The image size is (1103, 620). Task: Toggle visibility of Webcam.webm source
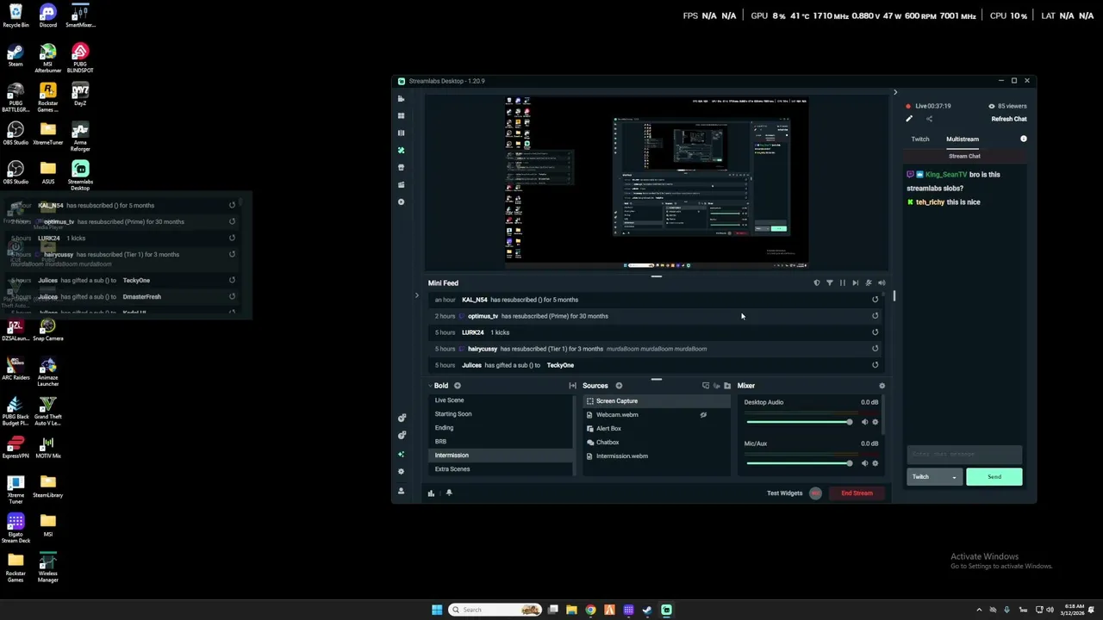click(x=703, y=415)
